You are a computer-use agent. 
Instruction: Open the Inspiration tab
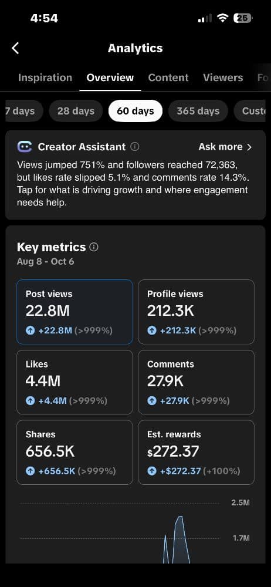pyautogui.click(x=45, y=77)
